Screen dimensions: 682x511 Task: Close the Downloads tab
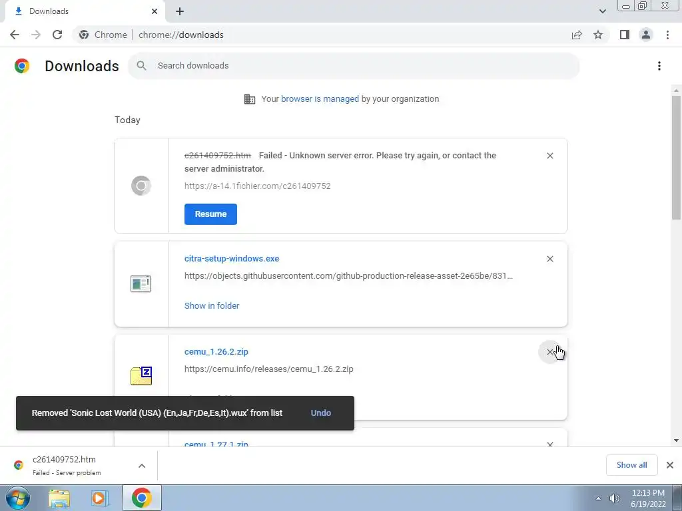click(x=155, y=11)
